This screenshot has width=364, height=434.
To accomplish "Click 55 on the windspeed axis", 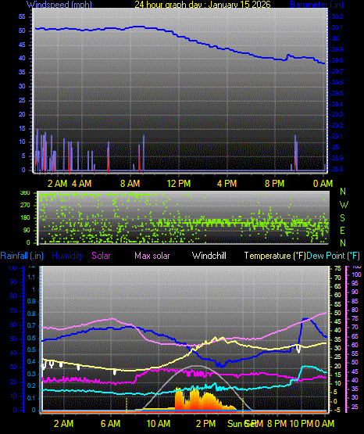I will click(22, 16).
